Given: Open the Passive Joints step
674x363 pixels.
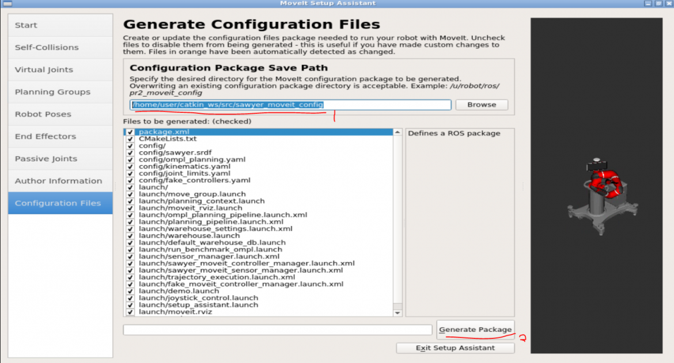Looking at the screenshot, I should click(x=60, y=159).
